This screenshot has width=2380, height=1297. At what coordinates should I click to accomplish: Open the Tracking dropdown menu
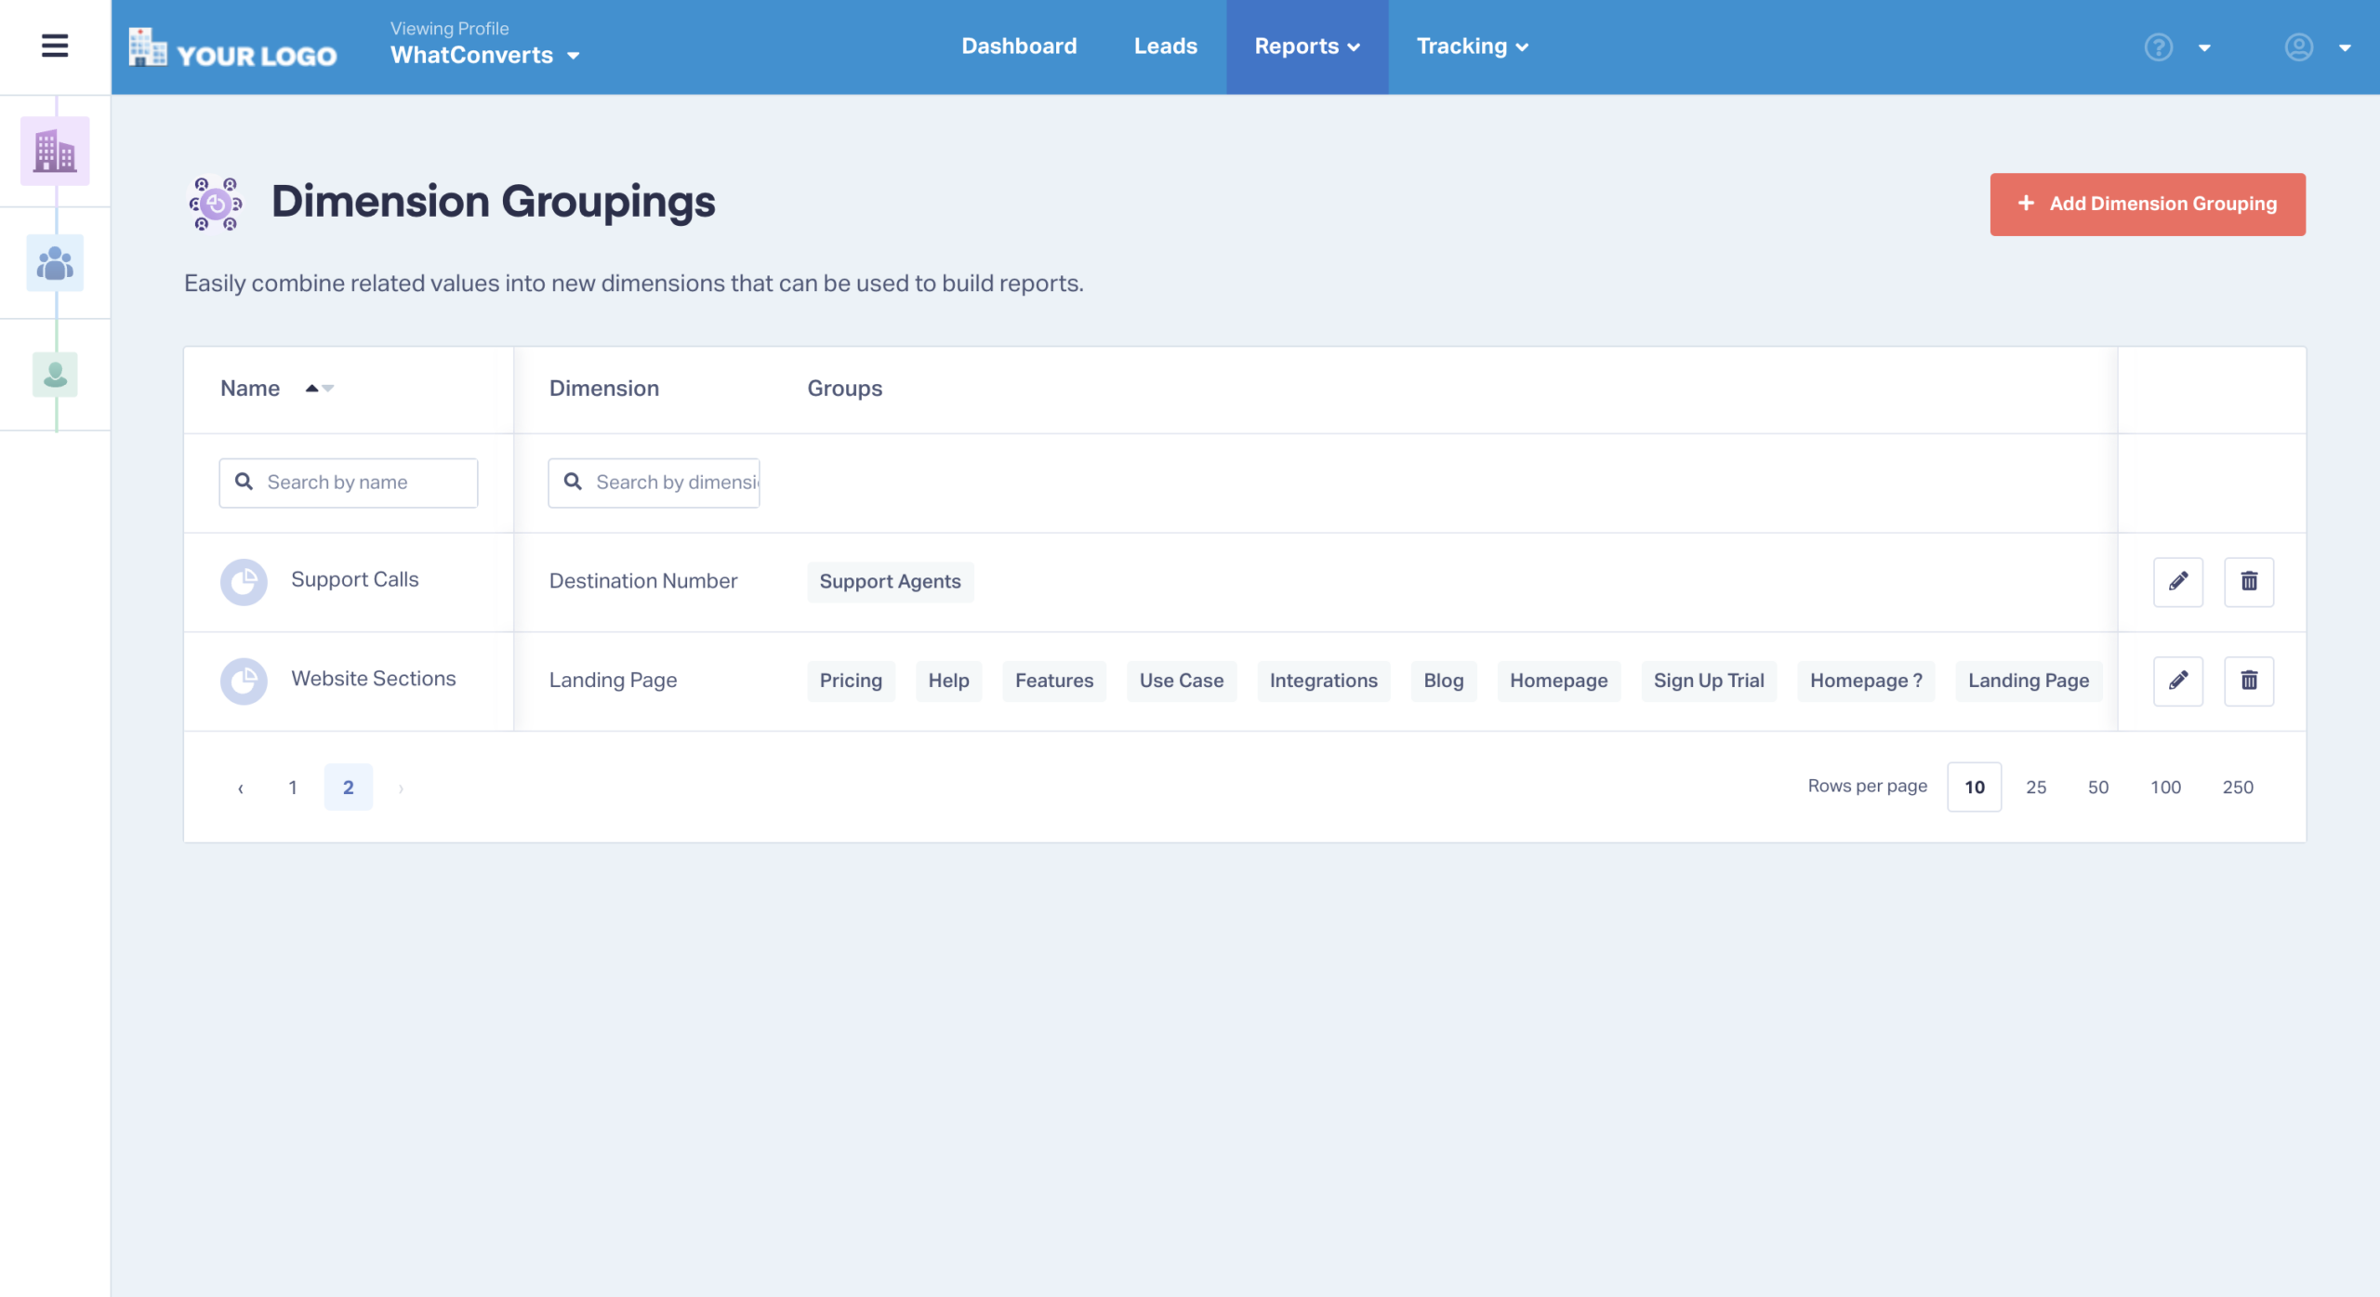click(x=1472, y=46)
